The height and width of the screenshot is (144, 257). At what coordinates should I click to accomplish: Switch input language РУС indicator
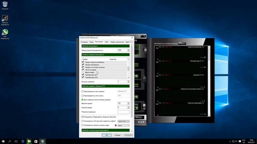(x=244, y=141)
